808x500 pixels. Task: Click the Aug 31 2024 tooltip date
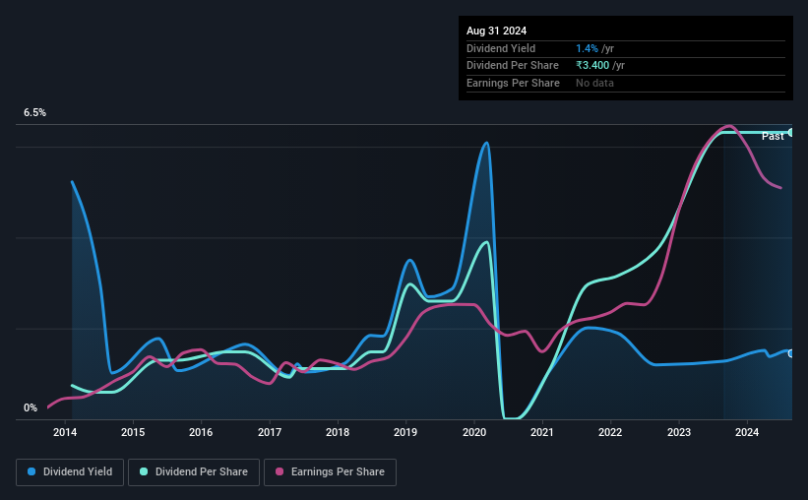point(496,31)
